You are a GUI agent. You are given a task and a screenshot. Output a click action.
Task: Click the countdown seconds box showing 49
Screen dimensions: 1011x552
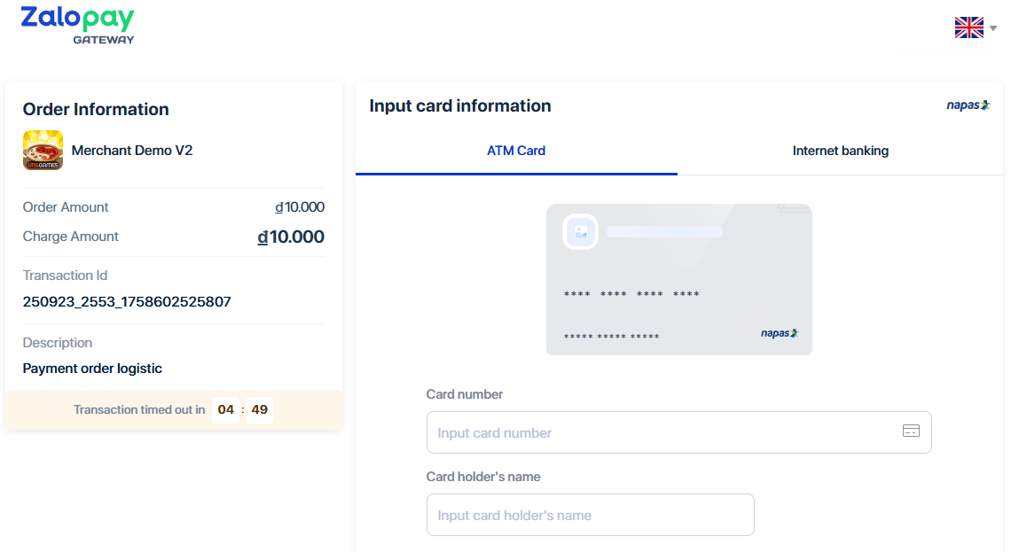click(x=260, y=409)
